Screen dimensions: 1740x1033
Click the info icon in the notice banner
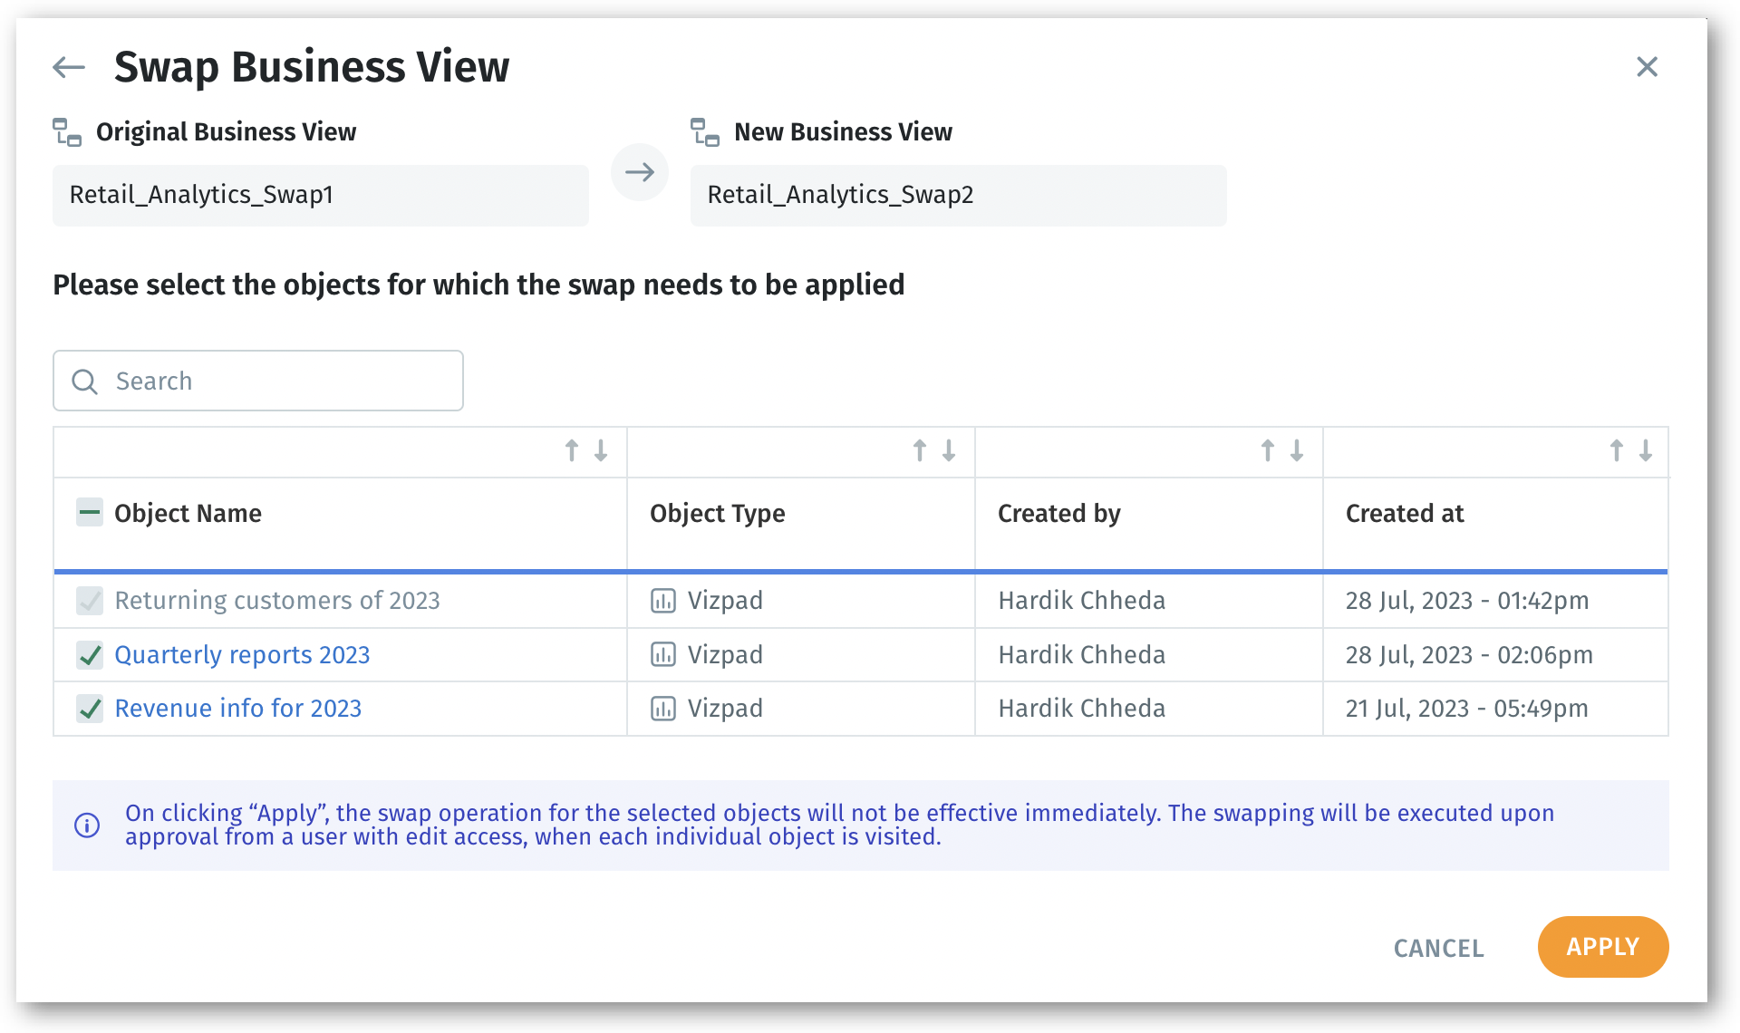pos(87,825)
